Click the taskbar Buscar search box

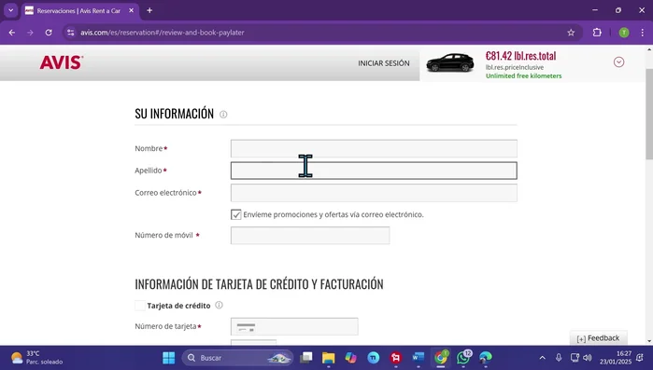pos(237,358)
